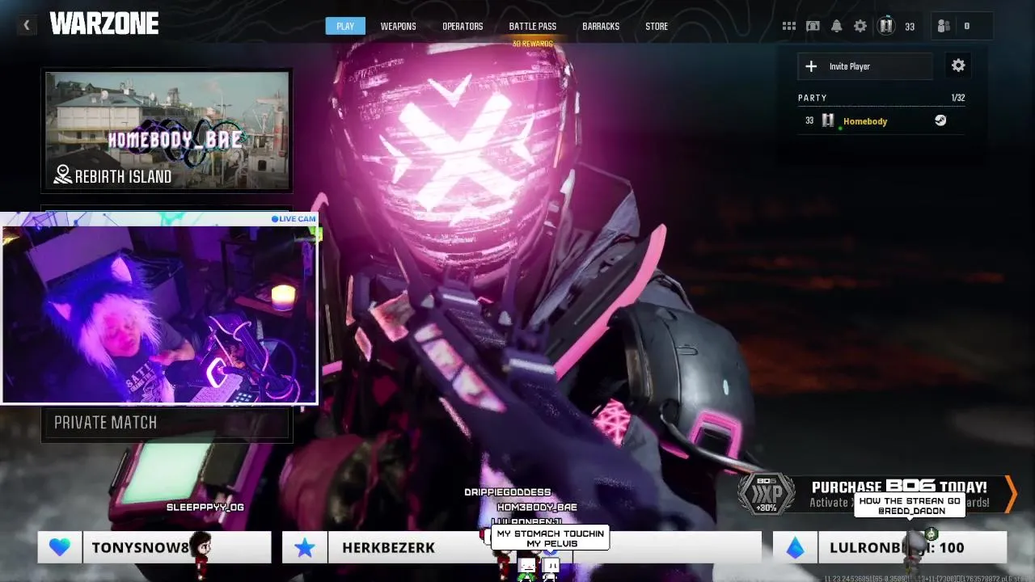1035x582 pixels.
Task: Go to the Barracks tab
Action: [601, 26]
